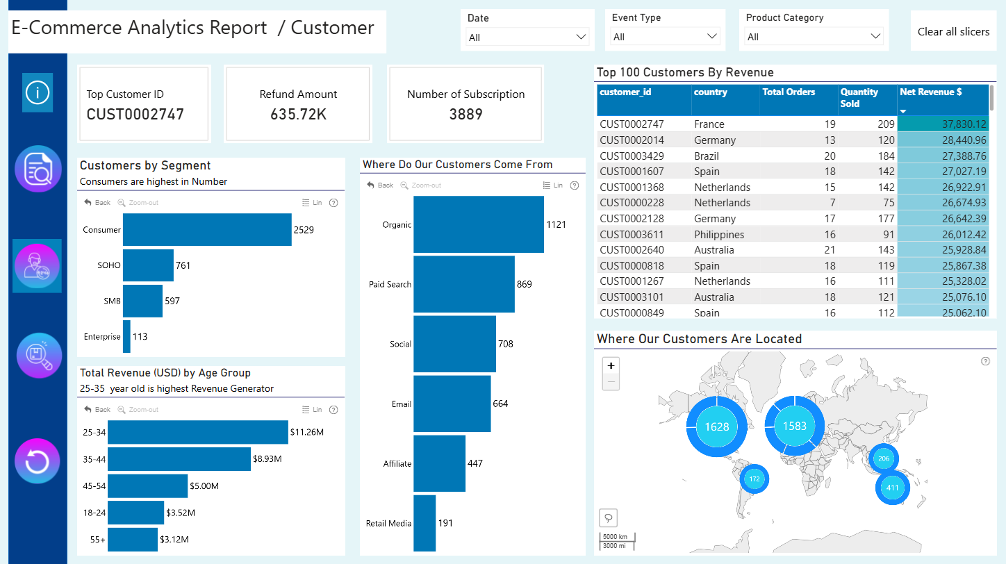The image size is (1006, 564).
Task: Select the Top Customer ID card
Action: click(143, 104)
